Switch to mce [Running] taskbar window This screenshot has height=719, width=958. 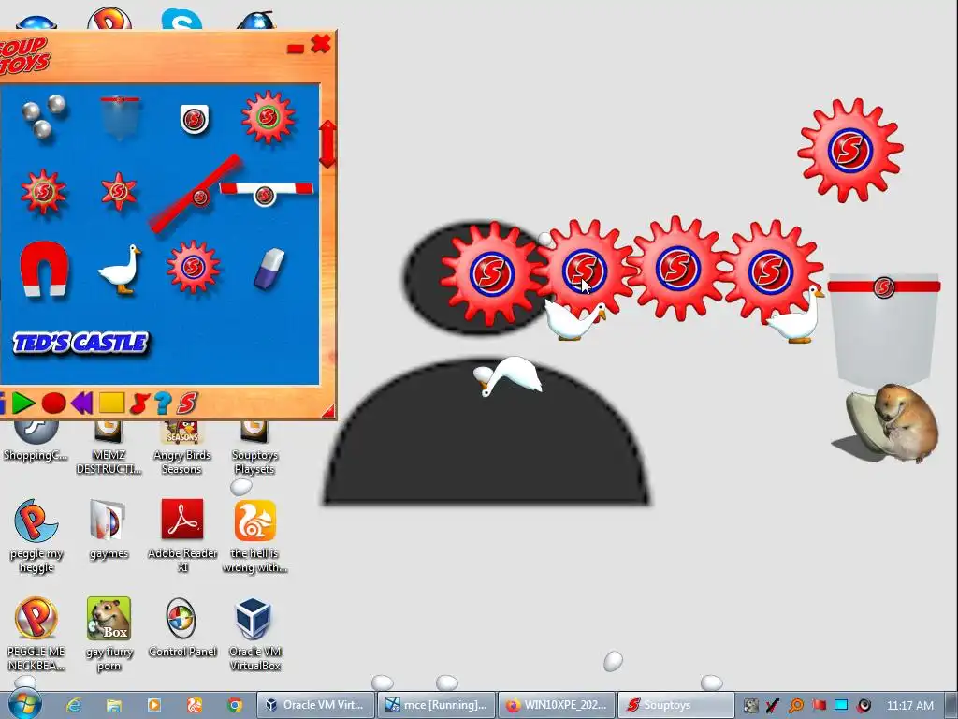436,705
